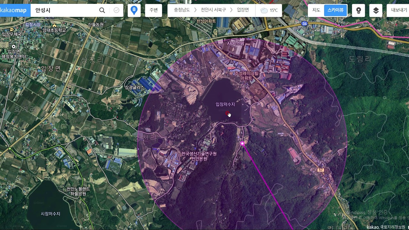Click the 한국생산기술연구원 천안본원 label

[199, 156]
